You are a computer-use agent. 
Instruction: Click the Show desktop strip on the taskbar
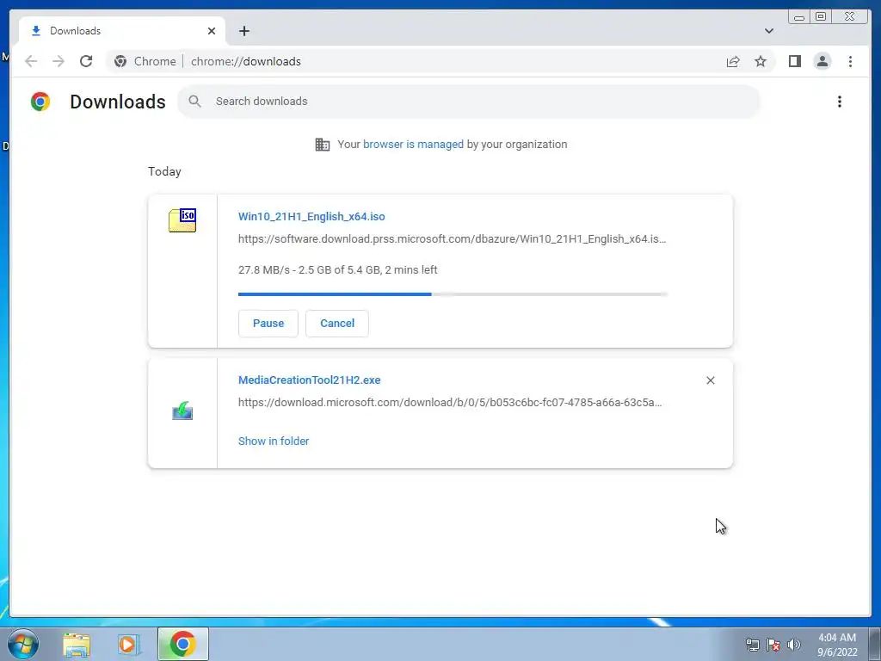875,644
